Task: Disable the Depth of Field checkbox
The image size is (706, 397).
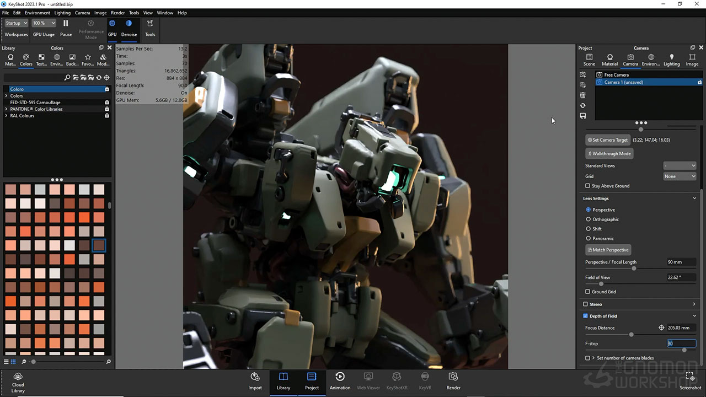Action: [585, 316]
